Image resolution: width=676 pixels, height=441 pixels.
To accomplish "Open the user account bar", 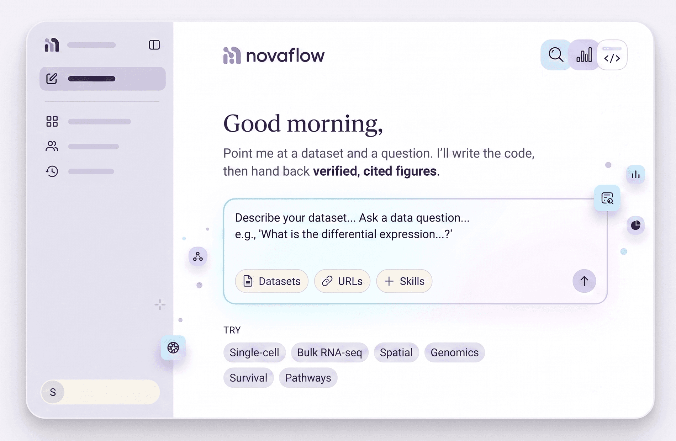I will (x=100, y=392).
